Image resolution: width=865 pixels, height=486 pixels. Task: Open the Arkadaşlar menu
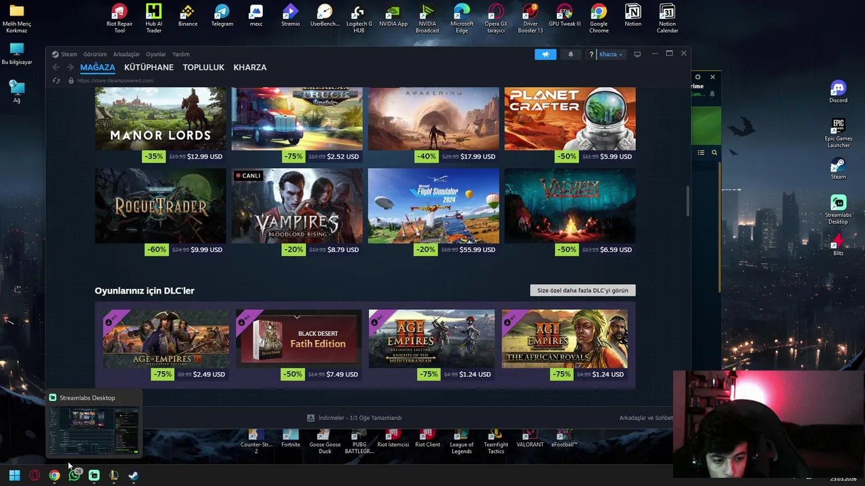126,54
